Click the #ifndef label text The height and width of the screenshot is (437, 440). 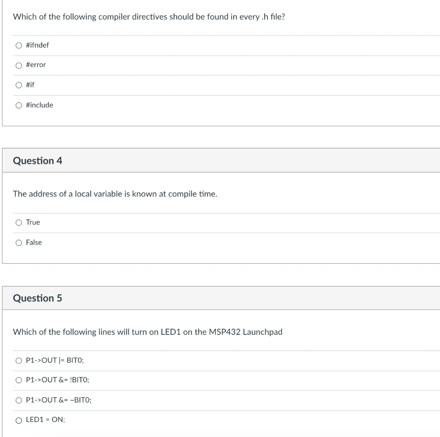37,45
